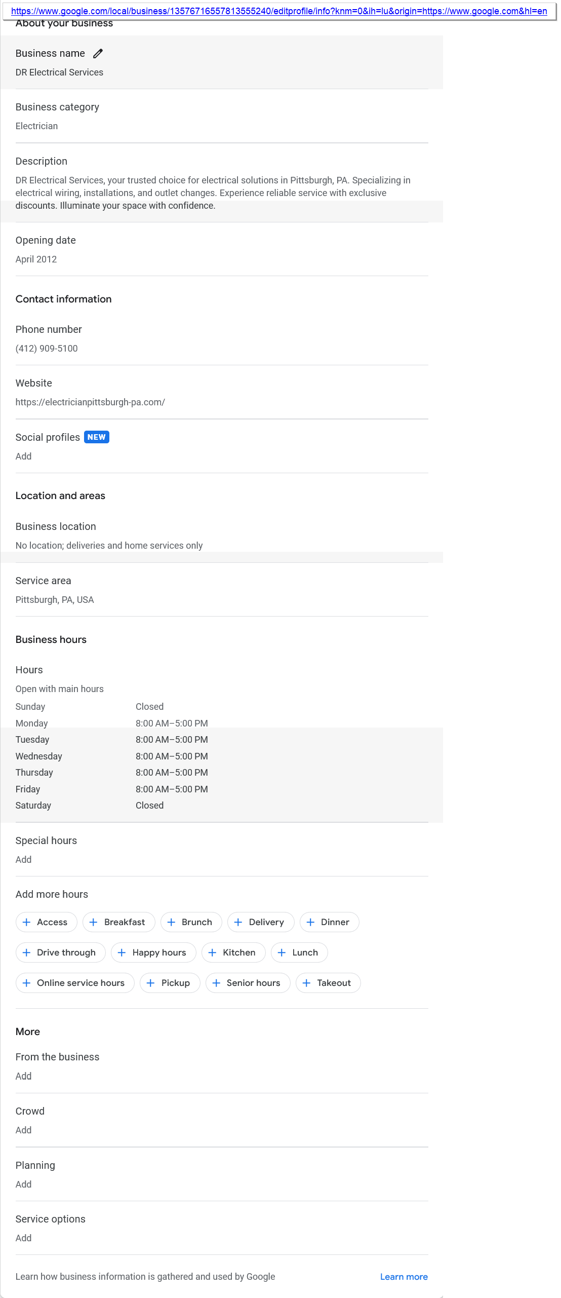Click the plus icon on Breakfast chip
Viewport: 561px width, 1298px height.
click(x=93, y=922)
